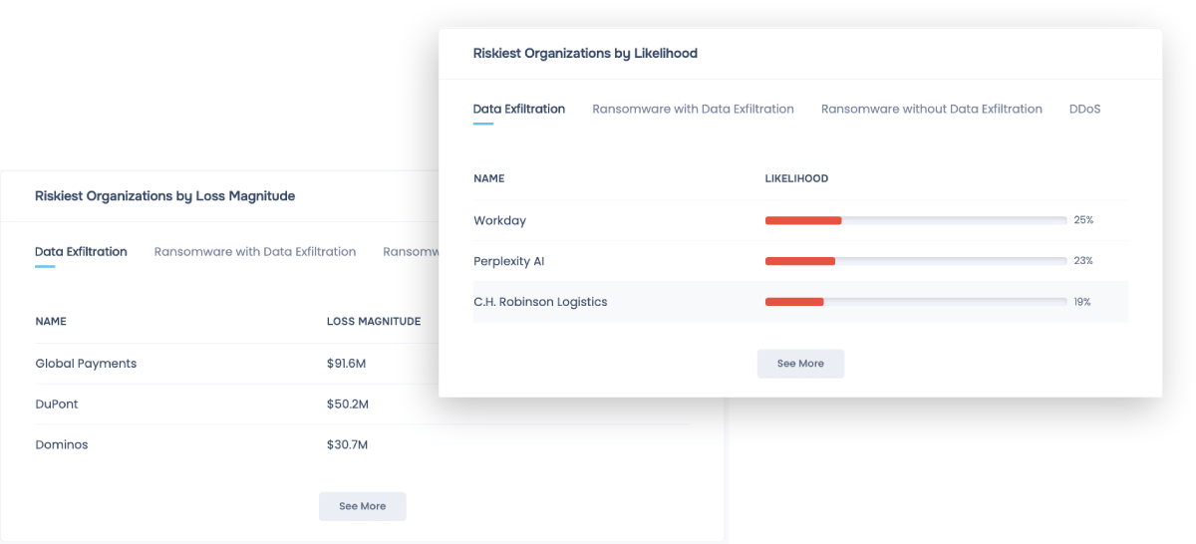Click See More in Loss Magnitude panel

pyautogui.click(x=362, y=506)
